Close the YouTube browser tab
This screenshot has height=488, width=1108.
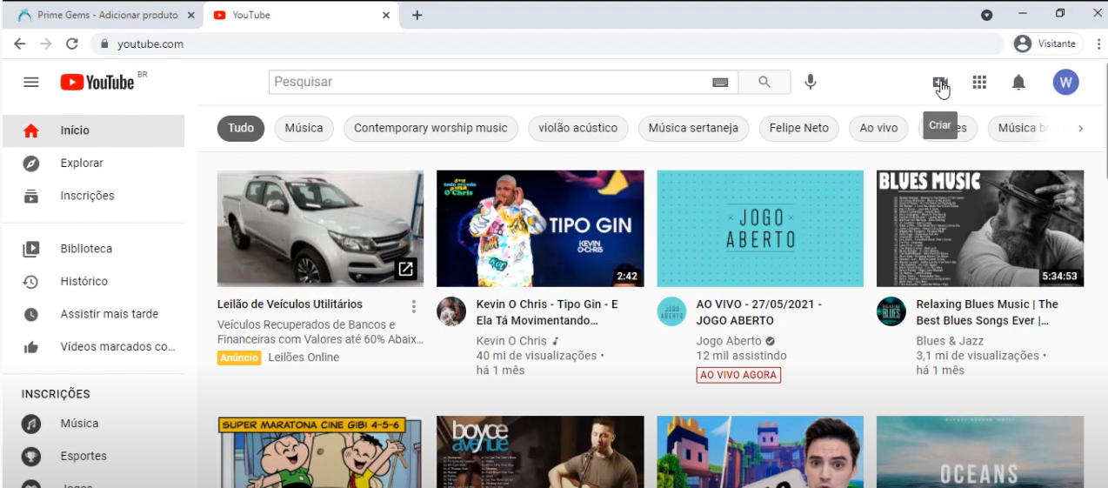click(386, 15)
